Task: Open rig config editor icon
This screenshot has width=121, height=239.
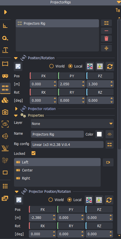Action: [x=110, y=144]
